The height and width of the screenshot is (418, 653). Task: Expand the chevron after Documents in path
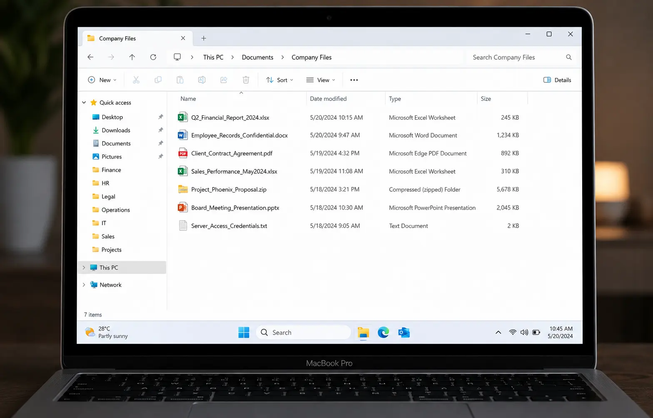[282, 57]
